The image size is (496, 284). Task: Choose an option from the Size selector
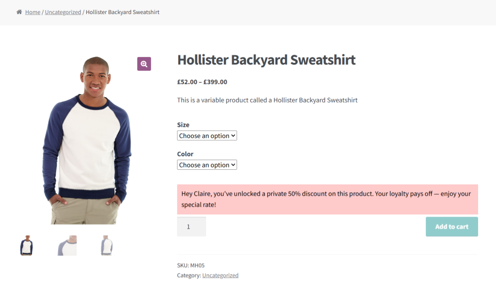(207, 135)
